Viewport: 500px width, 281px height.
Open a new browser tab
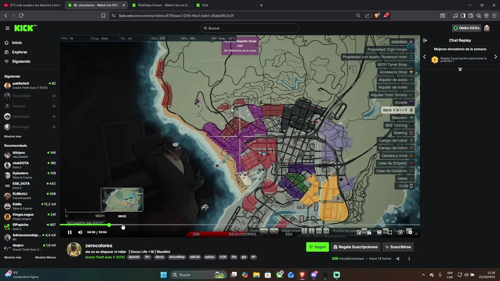[261, 5]
